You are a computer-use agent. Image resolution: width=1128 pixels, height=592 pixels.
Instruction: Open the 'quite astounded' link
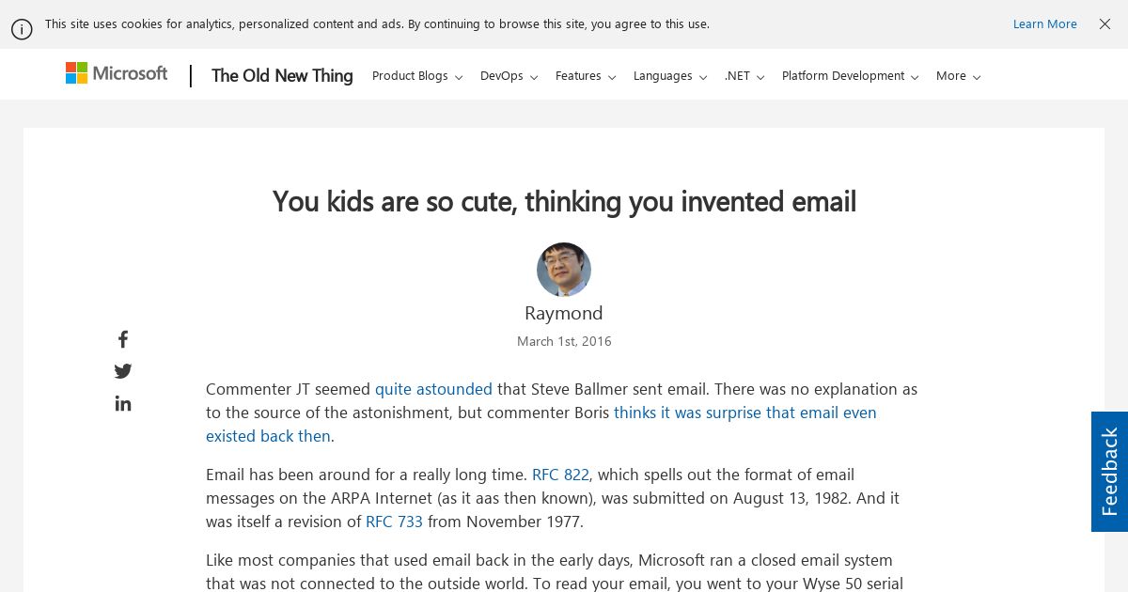pos(433,389)
